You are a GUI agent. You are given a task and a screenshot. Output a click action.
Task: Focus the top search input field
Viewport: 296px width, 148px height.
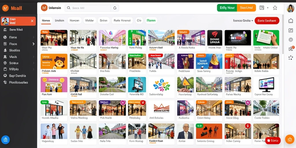point(88,8)
